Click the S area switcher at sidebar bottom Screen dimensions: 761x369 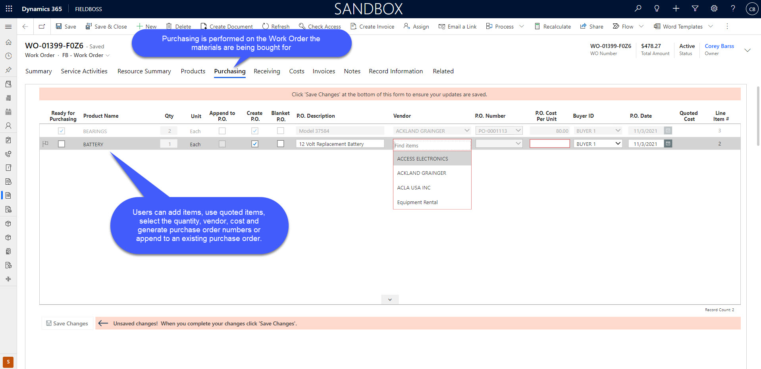click(x=8, y=362)
